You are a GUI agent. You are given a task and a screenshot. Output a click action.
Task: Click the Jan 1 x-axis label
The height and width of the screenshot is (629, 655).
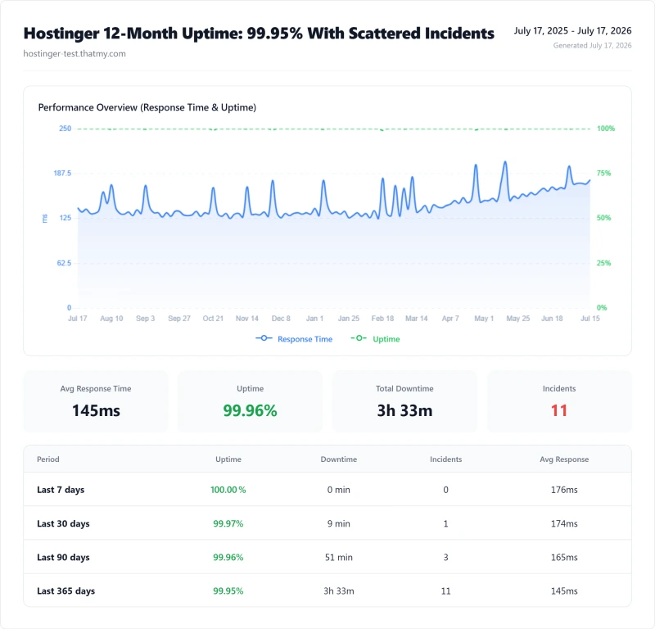click(x=314, y=319)
